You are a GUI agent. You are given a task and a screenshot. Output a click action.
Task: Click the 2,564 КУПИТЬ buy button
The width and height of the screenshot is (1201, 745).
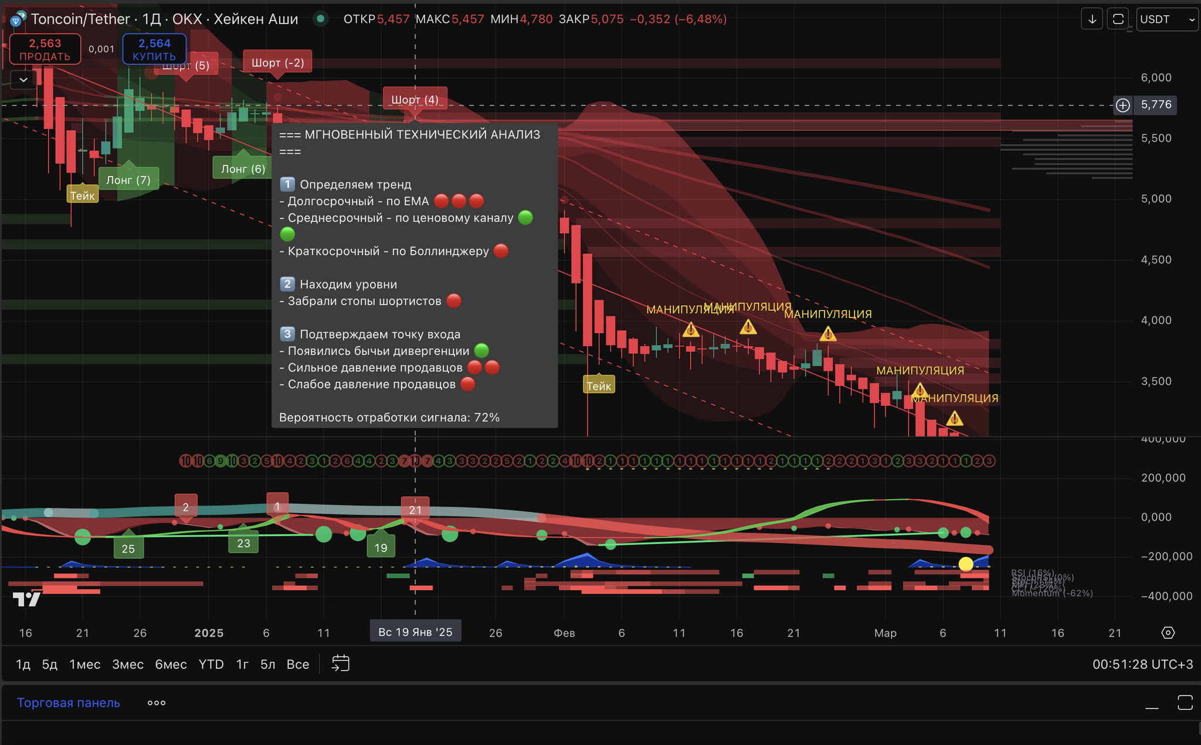pyautogui.click(x=154, y=49)
